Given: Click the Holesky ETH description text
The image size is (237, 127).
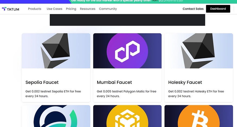Looking at the screenshot, I should (x=196, y=94).
